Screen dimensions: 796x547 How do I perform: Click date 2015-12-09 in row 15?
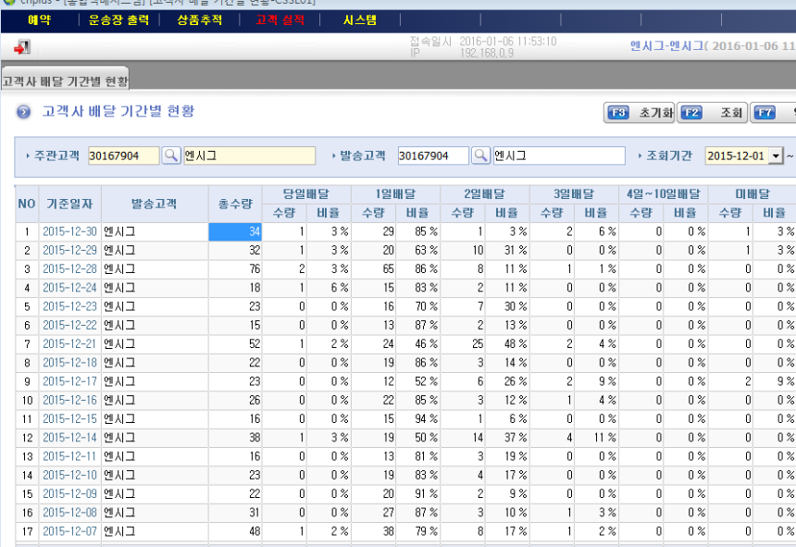(x=69, y=494)
